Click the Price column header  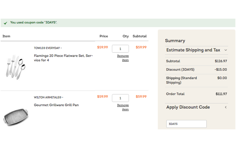(x=104, y=36)
